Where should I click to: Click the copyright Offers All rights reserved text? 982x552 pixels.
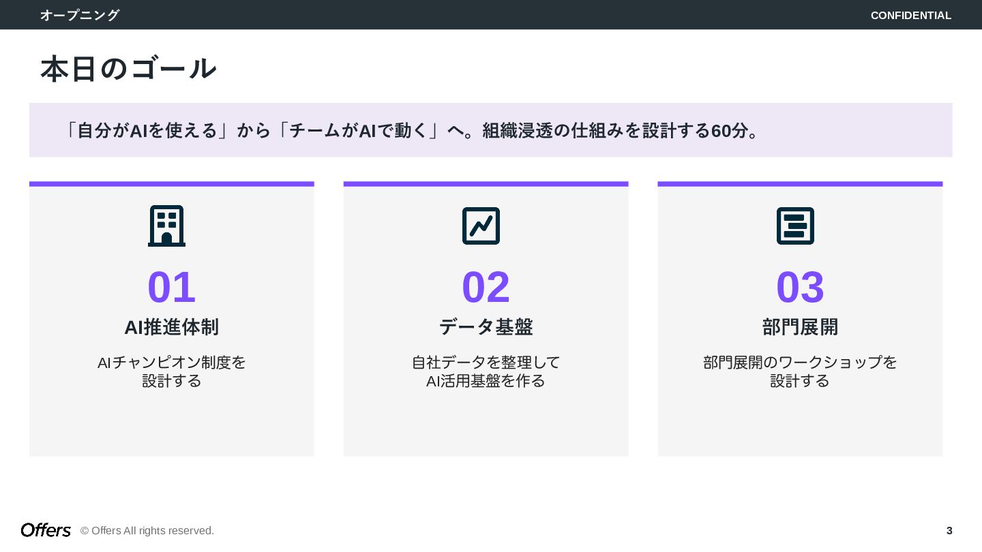(147, 531)
